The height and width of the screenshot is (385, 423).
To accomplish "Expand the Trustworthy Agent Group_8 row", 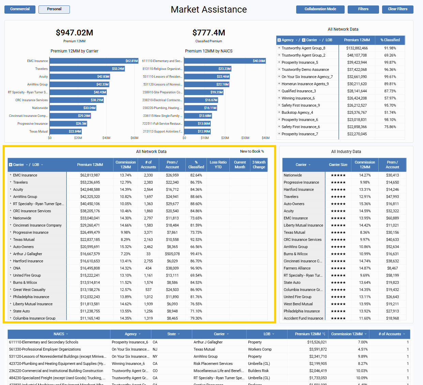I will (279, 48).
